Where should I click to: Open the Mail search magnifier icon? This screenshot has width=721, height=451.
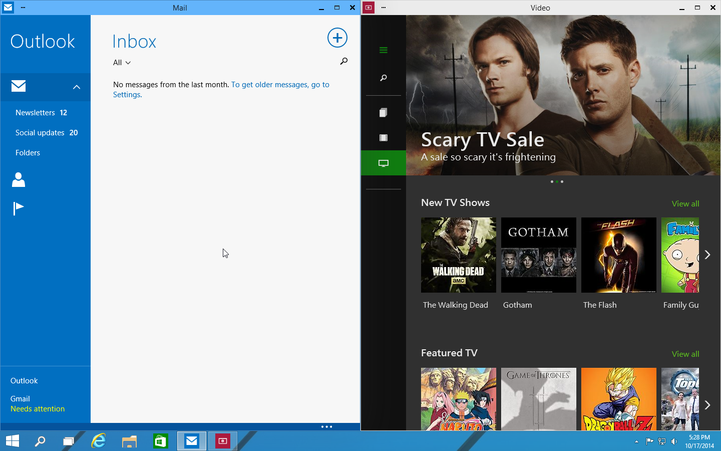click(x=343, y=61)
